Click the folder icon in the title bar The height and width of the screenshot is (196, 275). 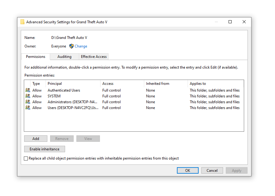pos(22,22)
